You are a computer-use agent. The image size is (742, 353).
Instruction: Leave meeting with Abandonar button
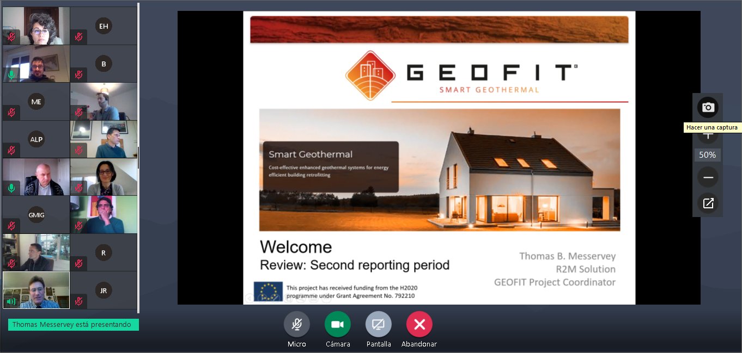point(419,324)
